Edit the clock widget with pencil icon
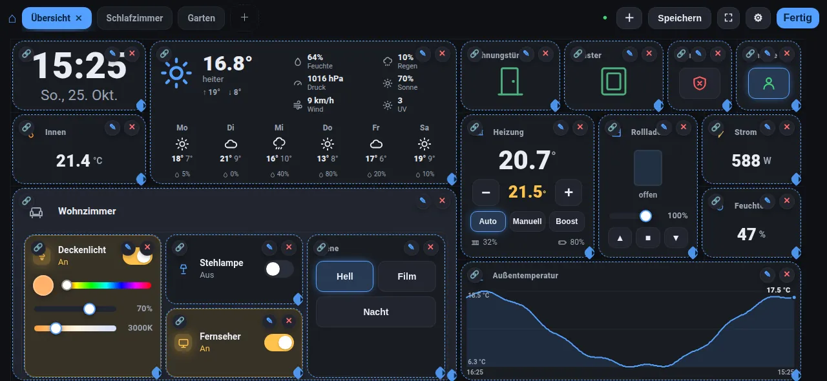The image size is (827, 381). click(x=112, y=53)
